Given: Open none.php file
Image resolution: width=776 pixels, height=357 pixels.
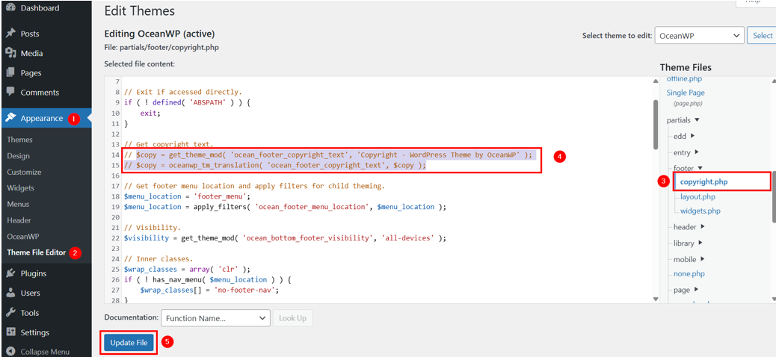Looking at the screenshot, I should (x=689, y=273).
